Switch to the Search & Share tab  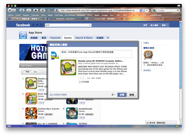click(x=84, y=38)
